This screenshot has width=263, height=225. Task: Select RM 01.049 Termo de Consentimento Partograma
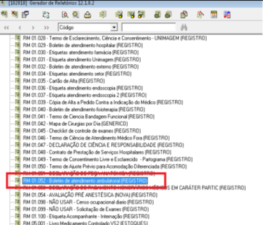(108, 159)
